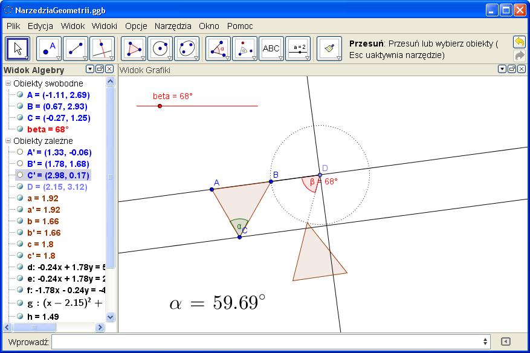The image size is (530, 353).
Task: Open Widok Algebry in separate window
Action: [x=100, y=70]
